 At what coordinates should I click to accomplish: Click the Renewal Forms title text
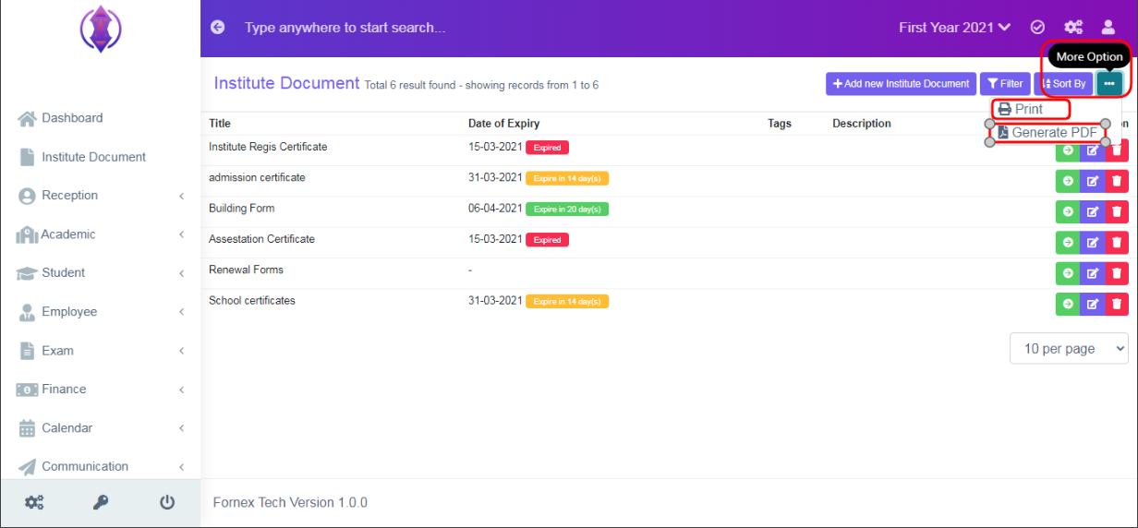tap(246, 270)
